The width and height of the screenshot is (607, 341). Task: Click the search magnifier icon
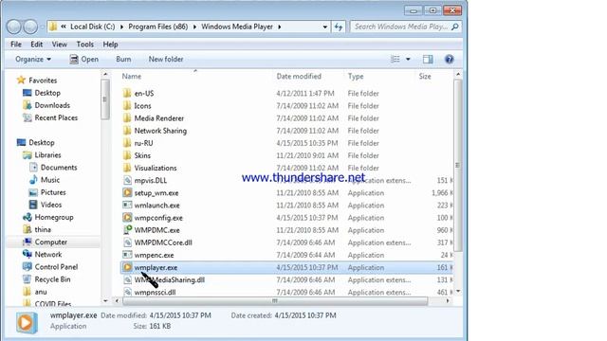coord(455,27)
